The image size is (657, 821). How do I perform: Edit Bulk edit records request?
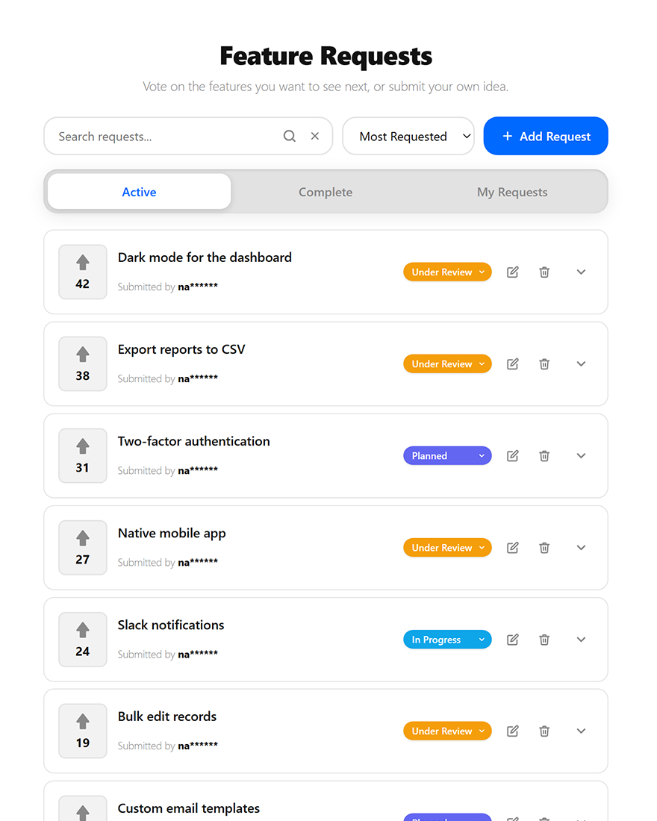(x=513, y=731)
